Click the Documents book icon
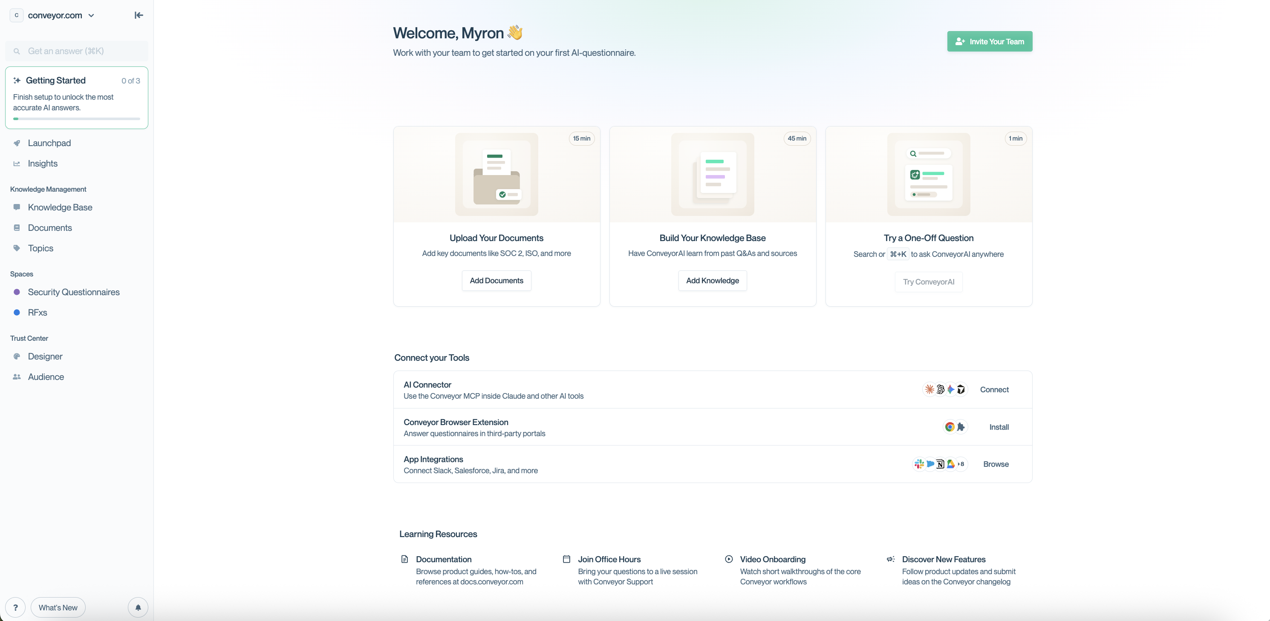 17,228
